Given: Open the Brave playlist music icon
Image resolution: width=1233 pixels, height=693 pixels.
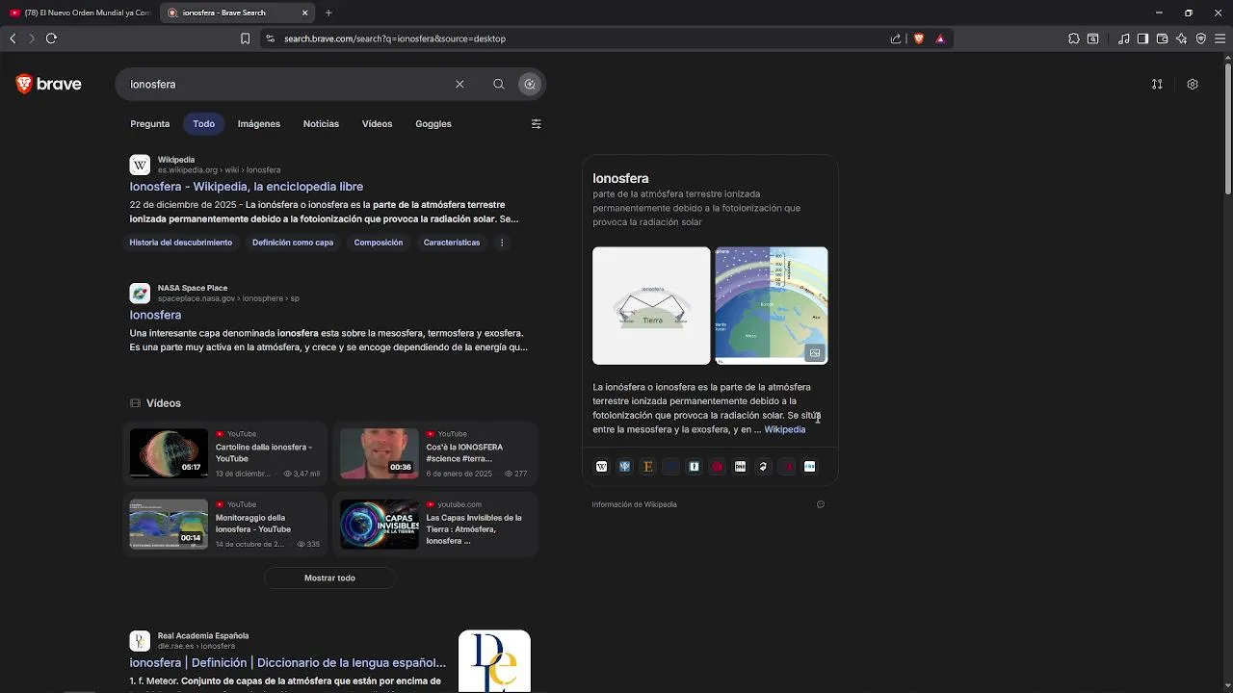Looking at the screenshot, I should click(1124, 38).
